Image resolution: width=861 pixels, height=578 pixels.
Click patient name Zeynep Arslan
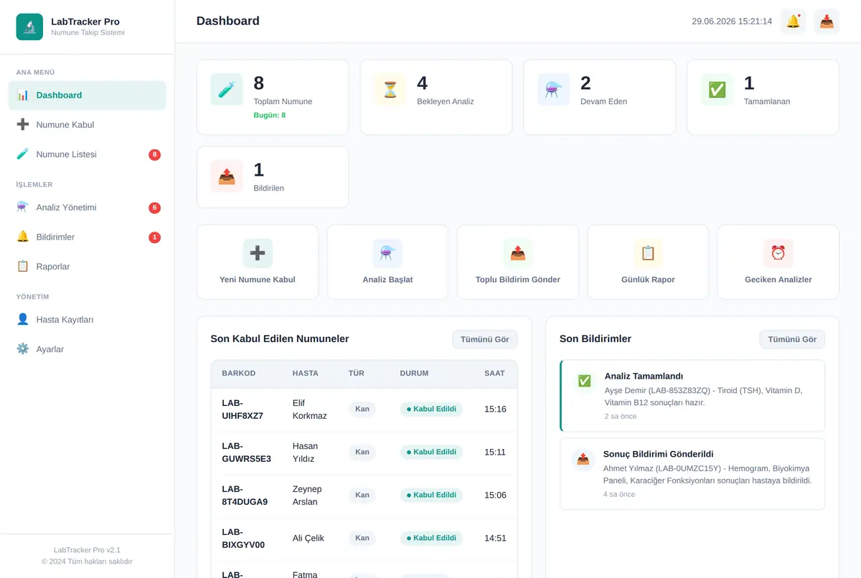pyautogui.click(x=307, y=496)
